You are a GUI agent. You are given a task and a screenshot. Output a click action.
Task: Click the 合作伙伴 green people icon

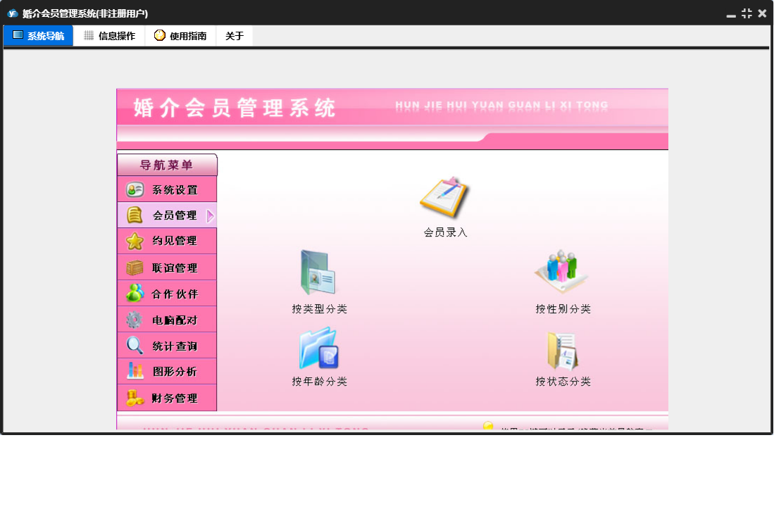135,294
